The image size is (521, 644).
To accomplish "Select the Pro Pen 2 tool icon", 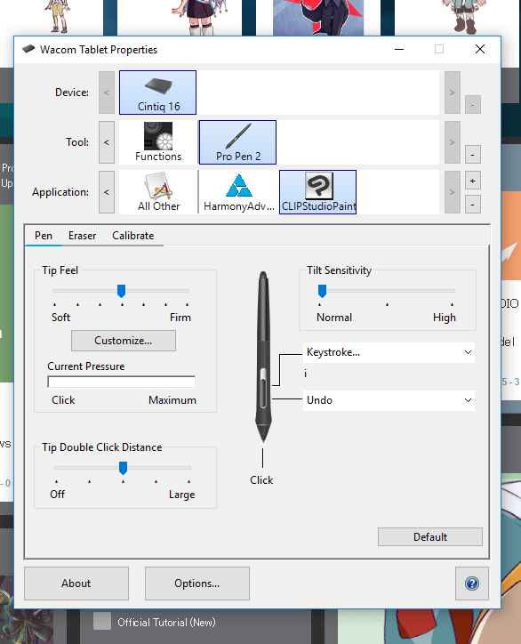I will 237,142.
